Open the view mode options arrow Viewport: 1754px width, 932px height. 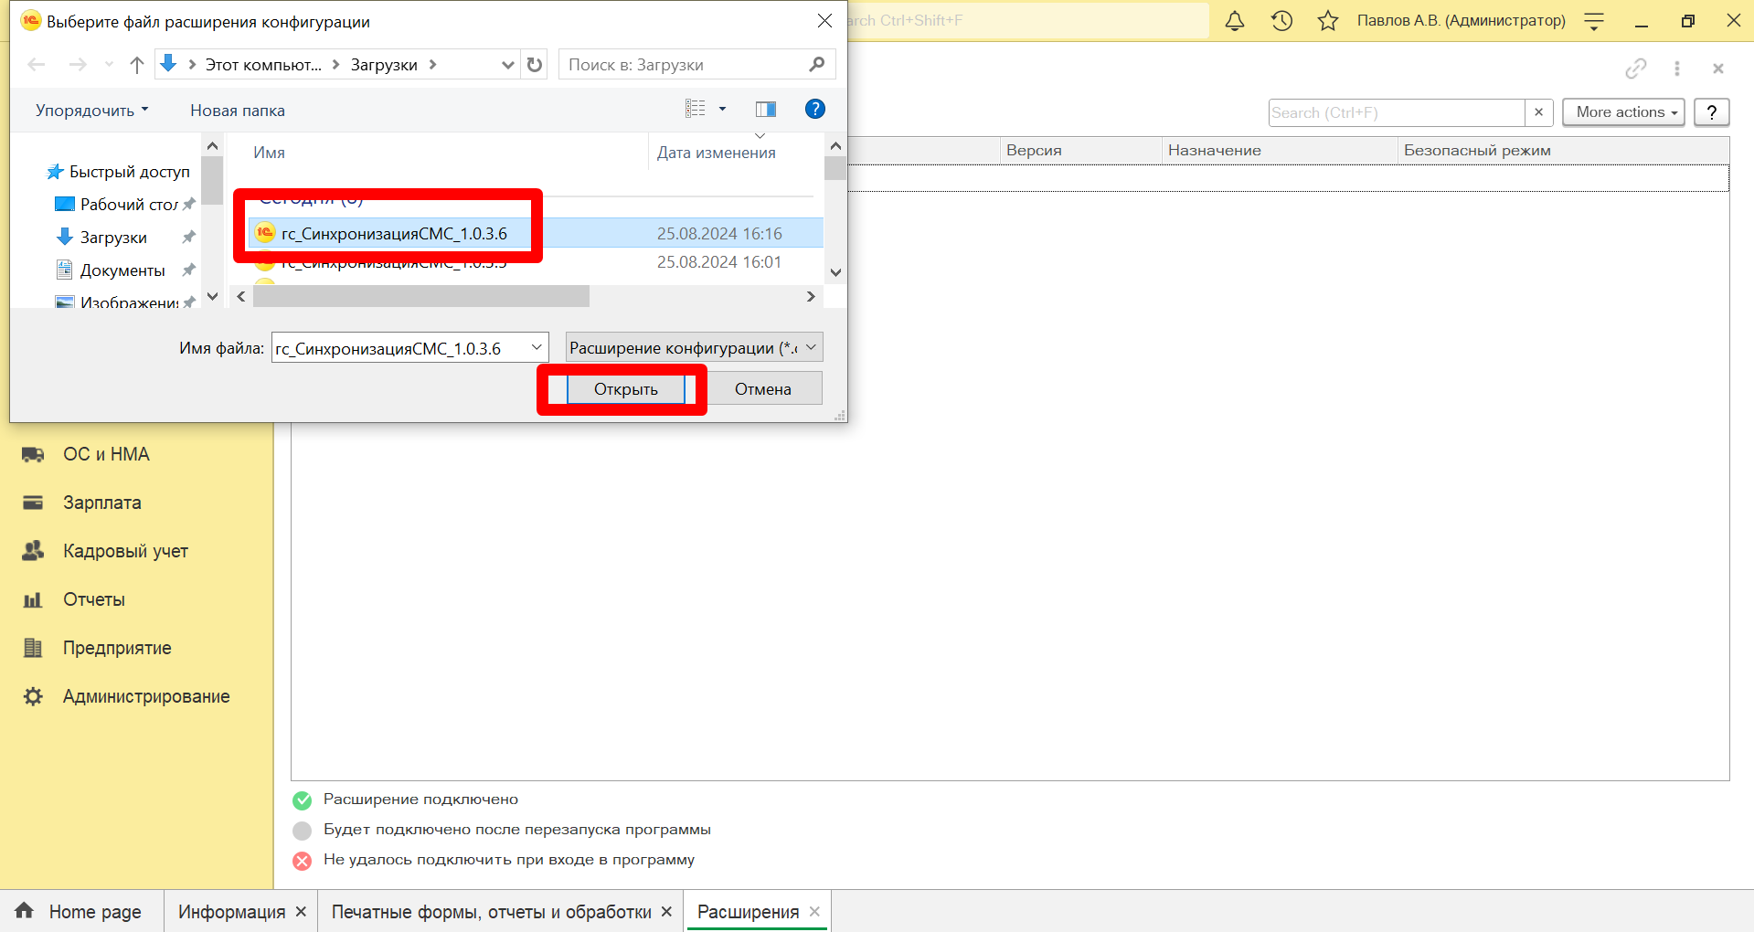722,110
